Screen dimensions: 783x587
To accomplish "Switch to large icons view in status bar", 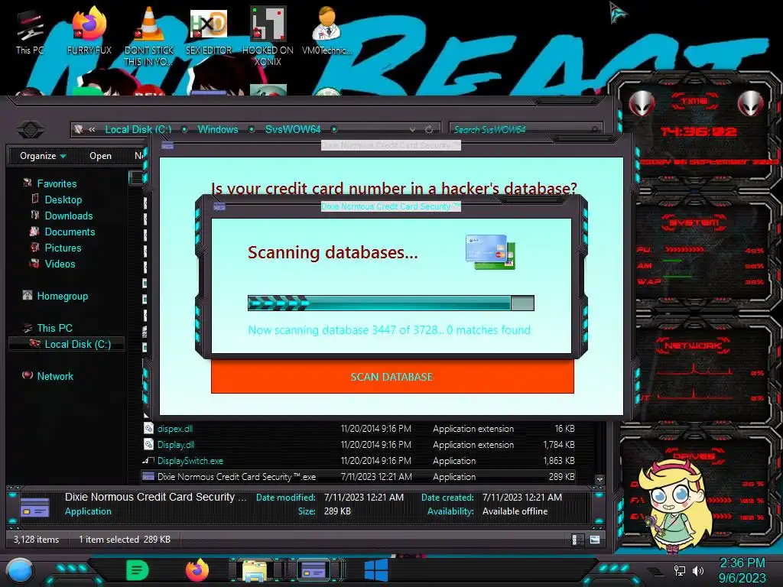I will tap(594, 540).
